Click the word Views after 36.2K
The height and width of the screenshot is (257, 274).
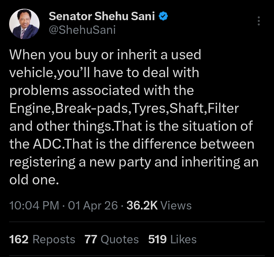point(176,206)
